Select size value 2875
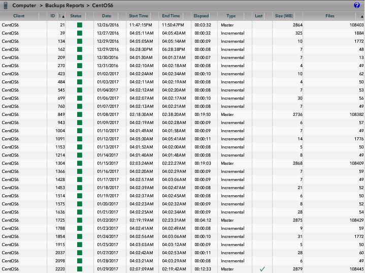Image resolution: width=365 pixels, height=273 pixels. coord(297,220)
